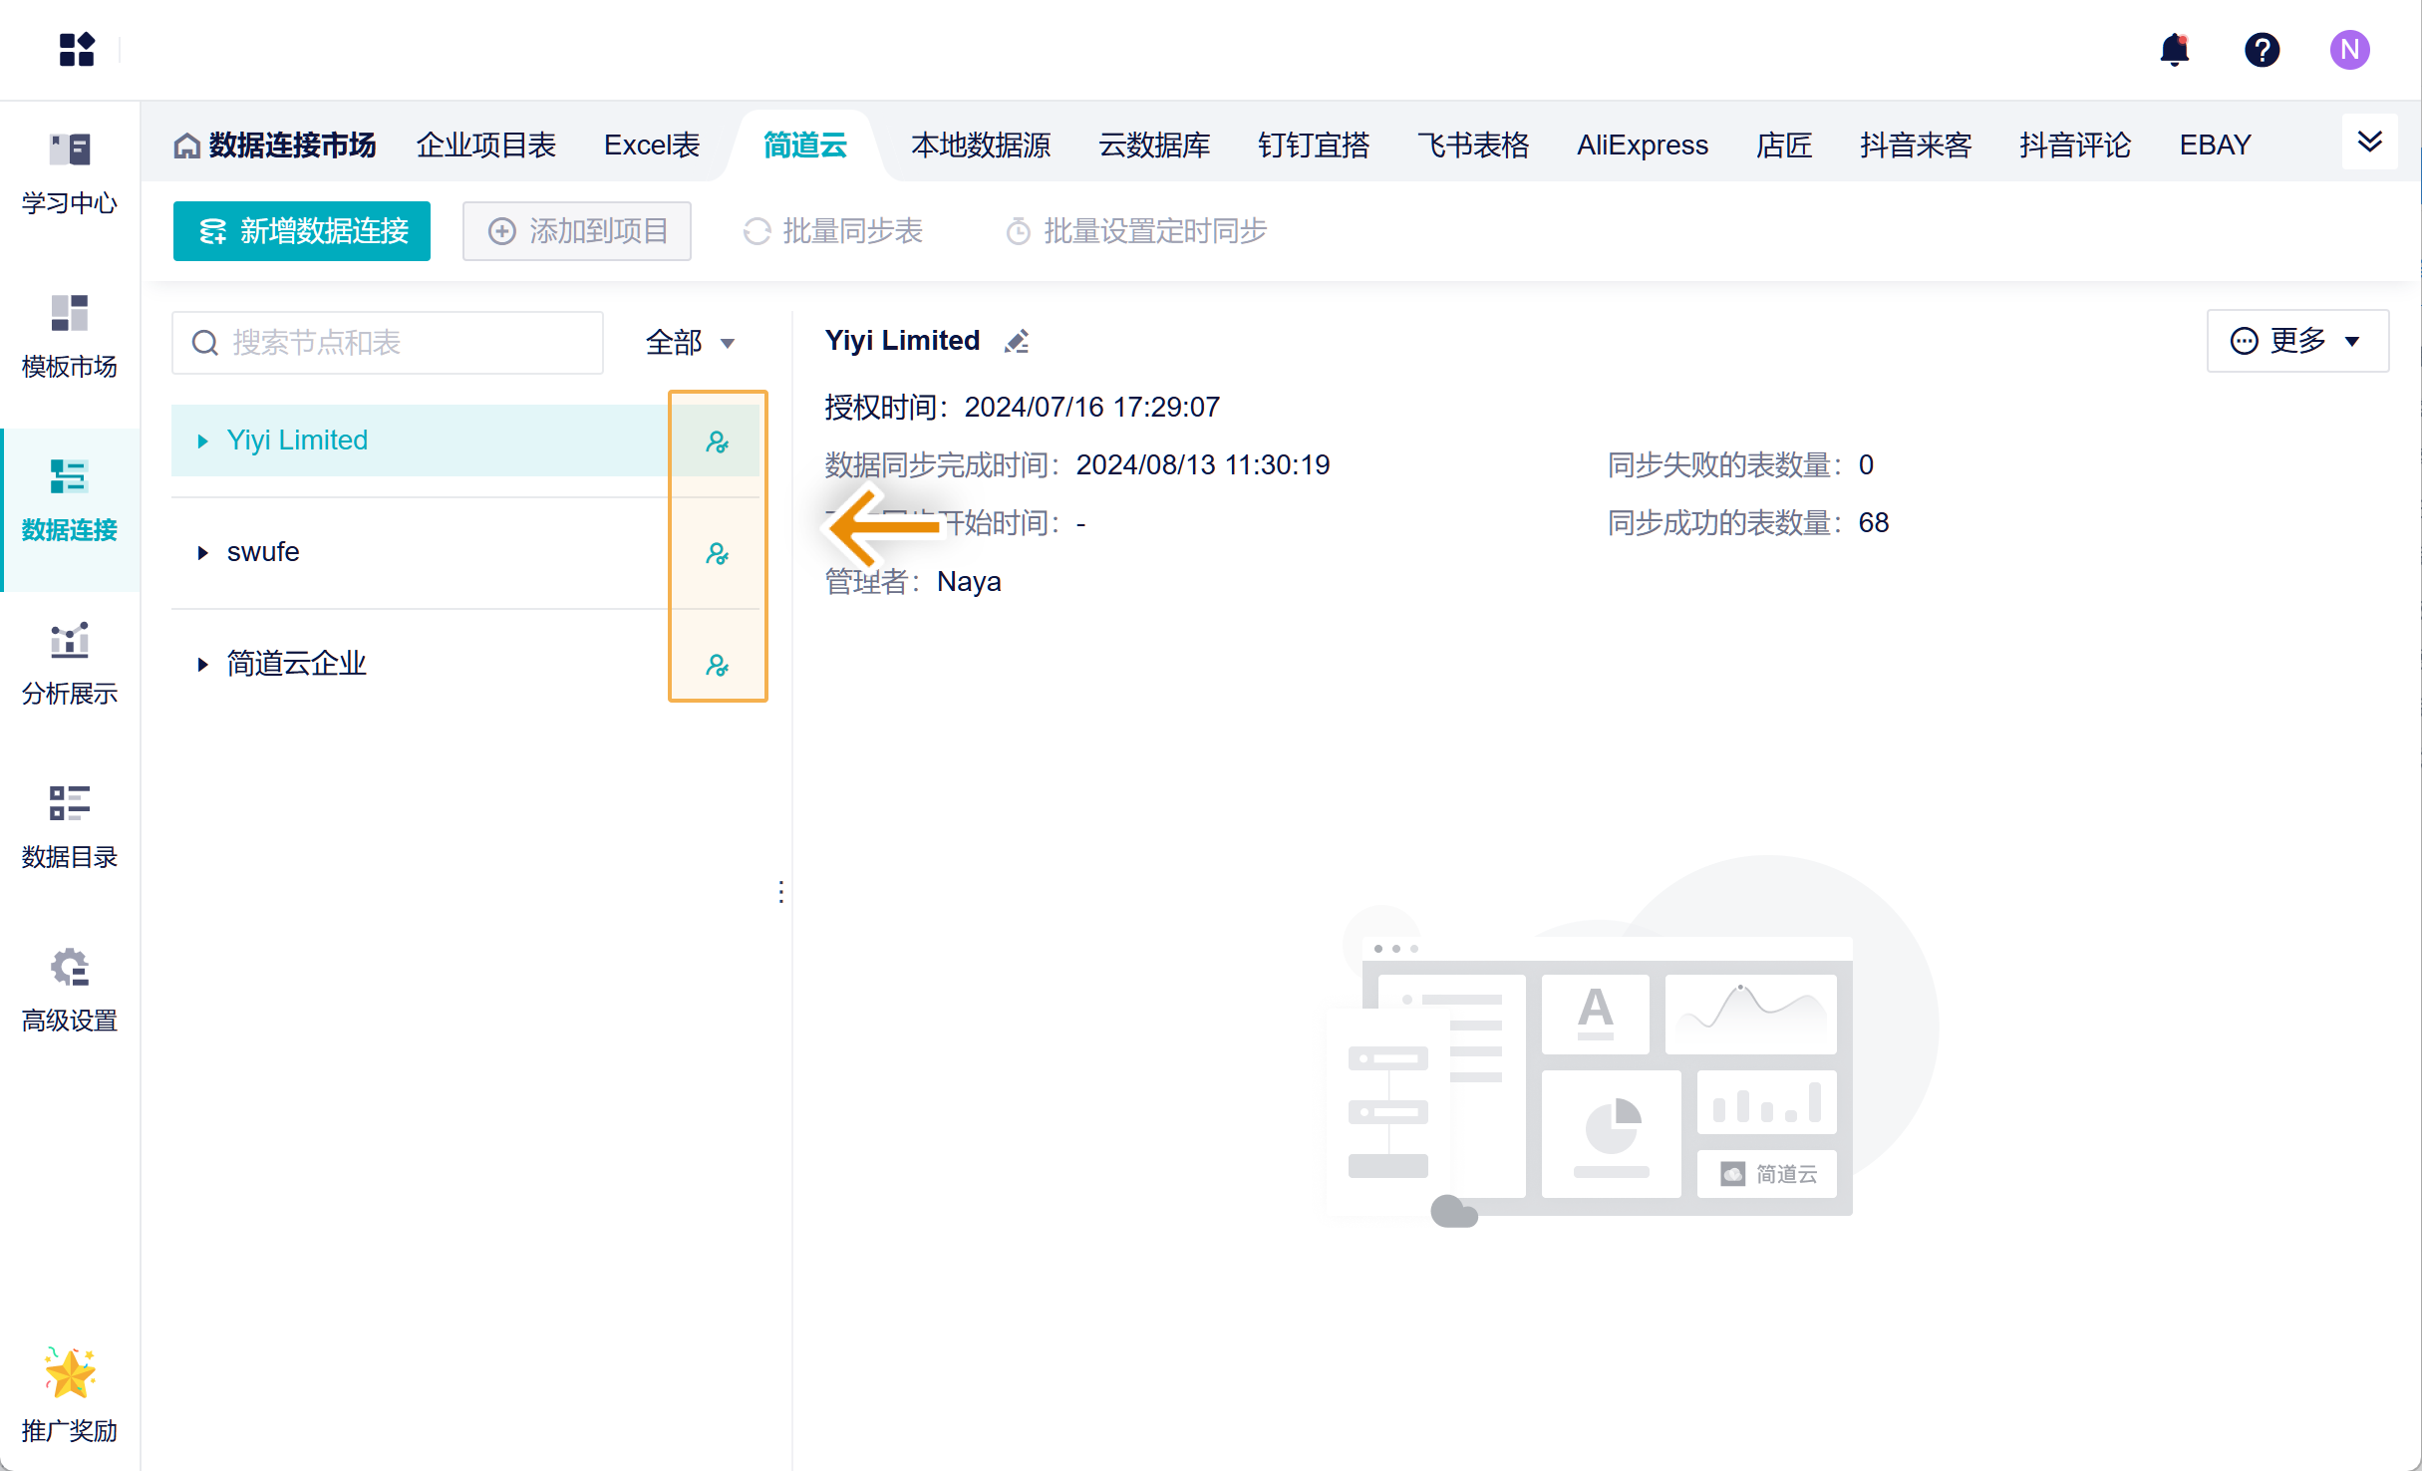Click the permission icon for 简道云企业
2422x1471 pixels.
[717, 665]
